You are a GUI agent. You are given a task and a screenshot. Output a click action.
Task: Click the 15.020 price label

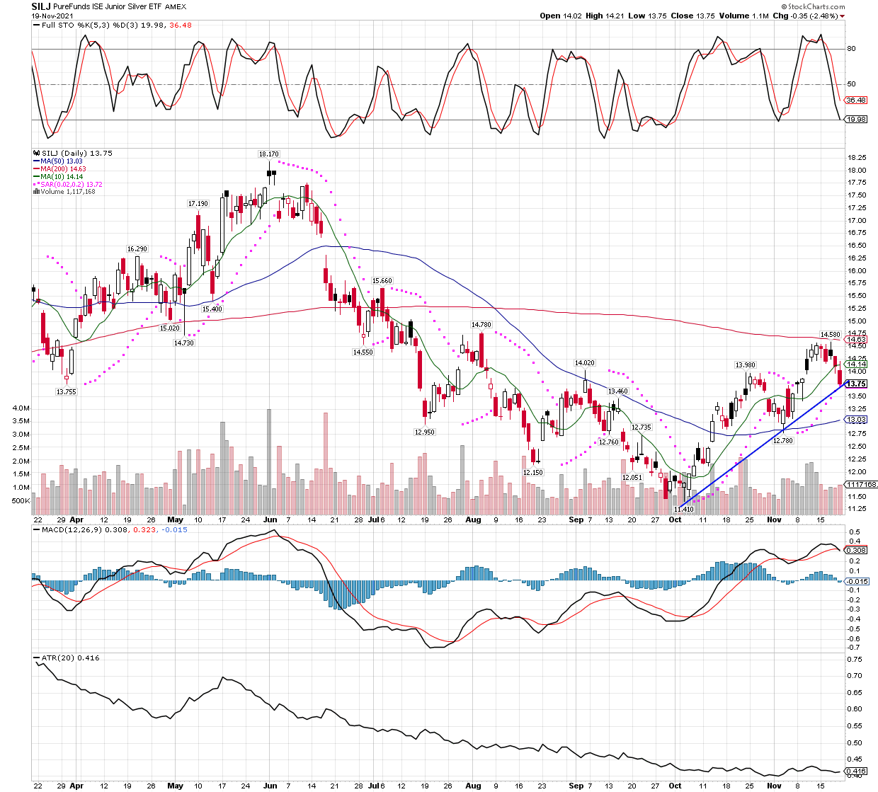(x=170, y=328)
